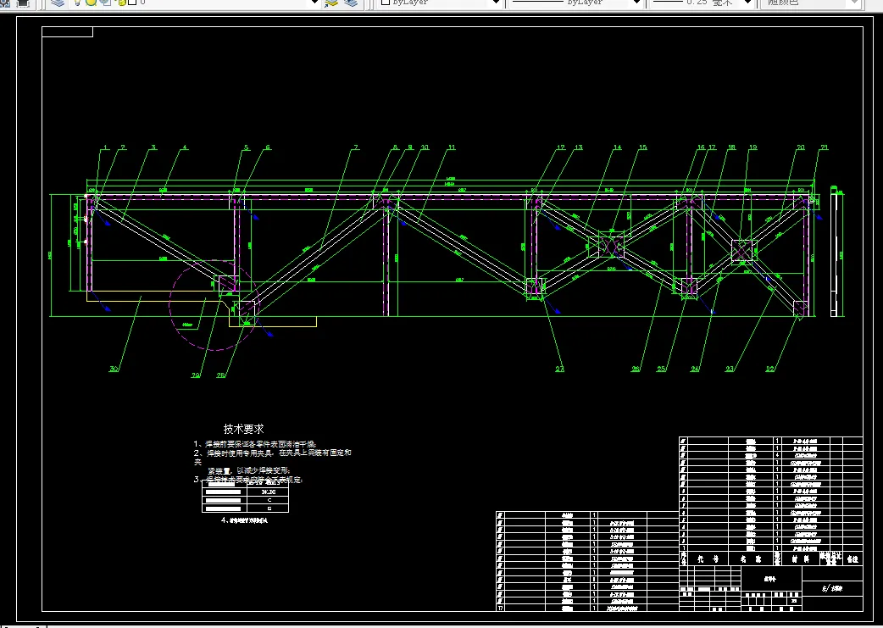Click part balloon number 6
883x628 pixels.
coord(268,147)
